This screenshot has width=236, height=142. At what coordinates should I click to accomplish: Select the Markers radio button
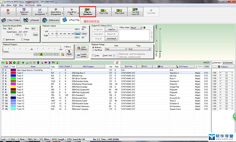[x=93, y=47]
